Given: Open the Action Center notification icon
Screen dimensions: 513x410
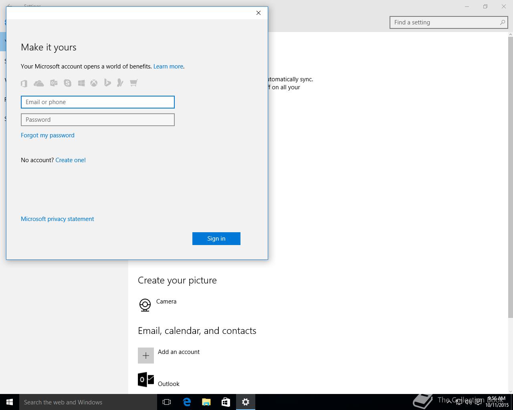Looking at the screenshot, I should pyautogui.click(x=478, y=402).
